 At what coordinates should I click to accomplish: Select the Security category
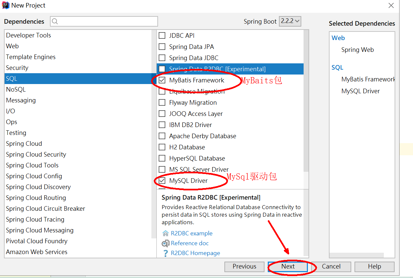coord(78,68)
